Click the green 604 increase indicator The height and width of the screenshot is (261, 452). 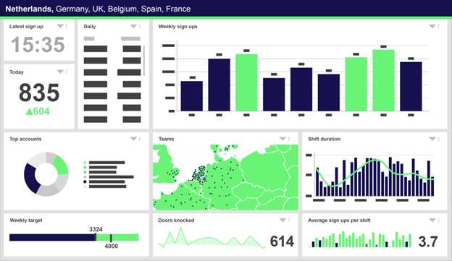coord(38,111)
